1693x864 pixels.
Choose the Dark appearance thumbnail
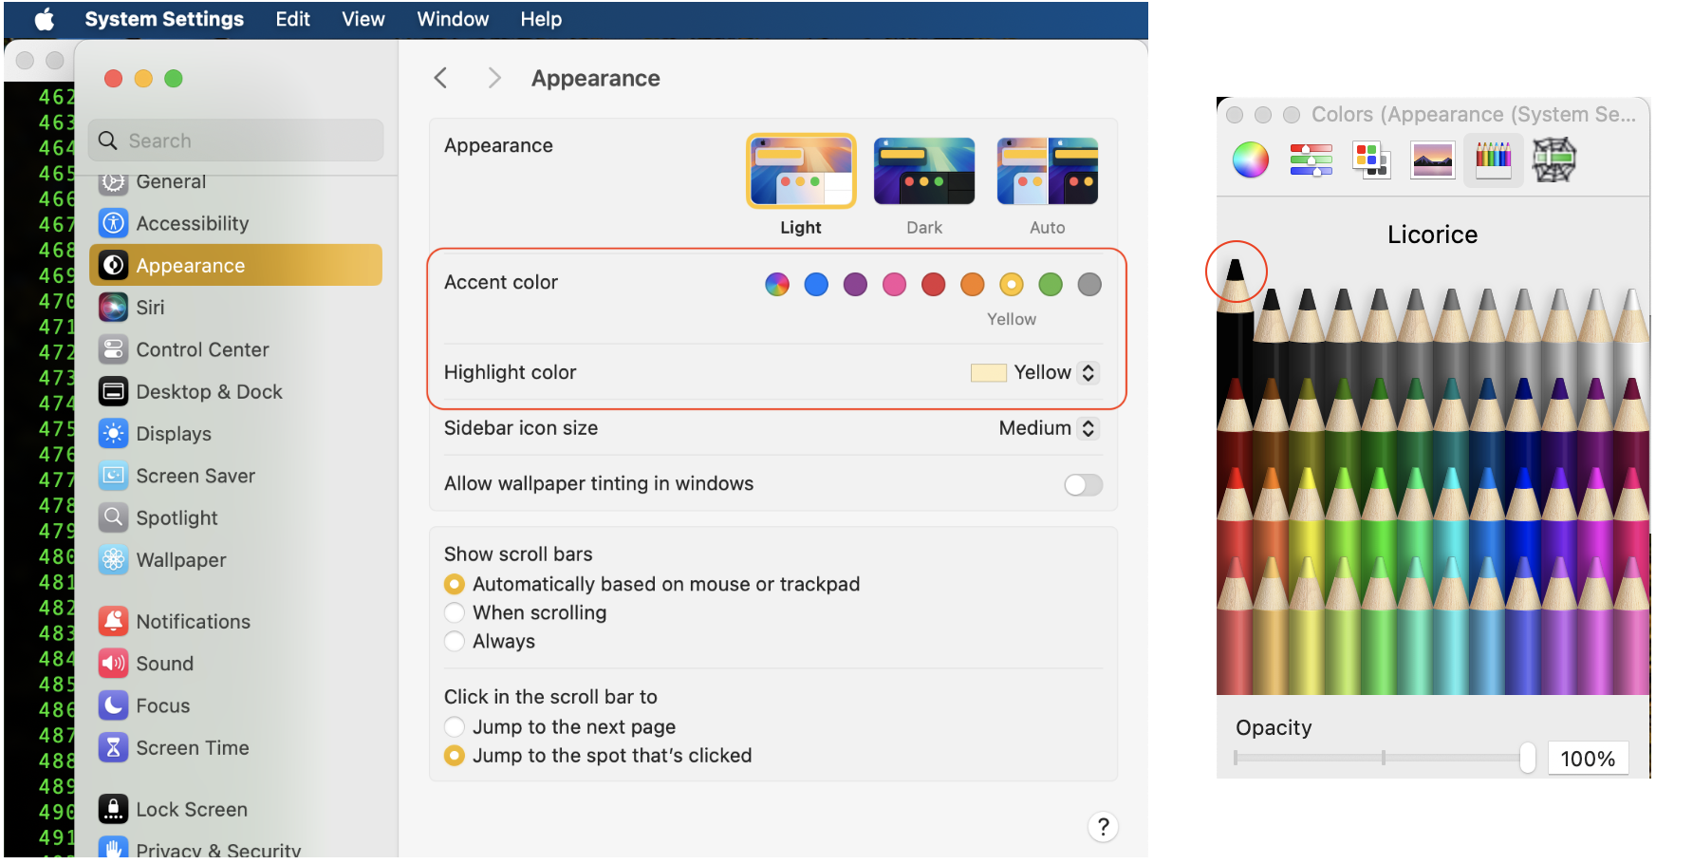click(924, 171)
